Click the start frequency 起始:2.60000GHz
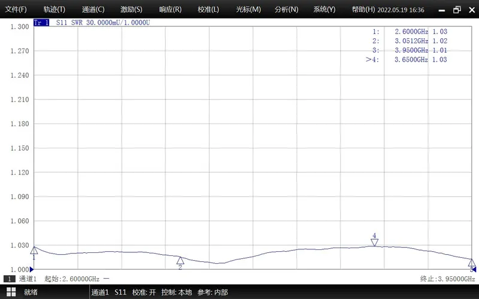This screenshot has height=299, width=479. (x=72, y=279)
